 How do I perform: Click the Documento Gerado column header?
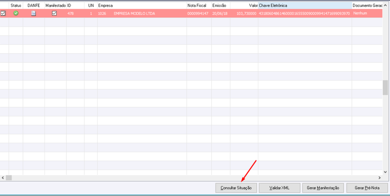(x=367, y=5)
